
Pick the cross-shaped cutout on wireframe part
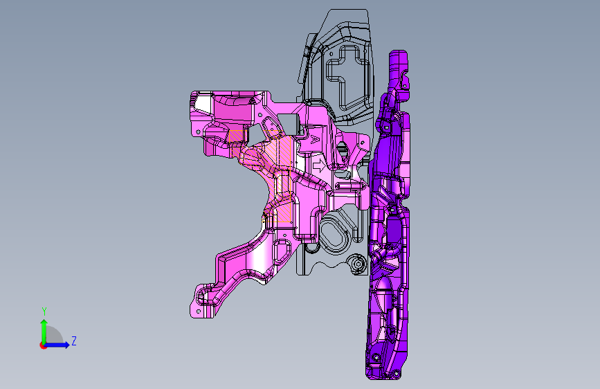click(x=348, y=78)
